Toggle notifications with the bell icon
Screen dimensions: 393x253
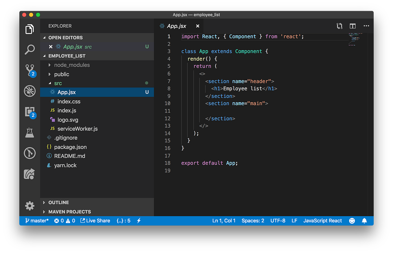coord(364,221)
